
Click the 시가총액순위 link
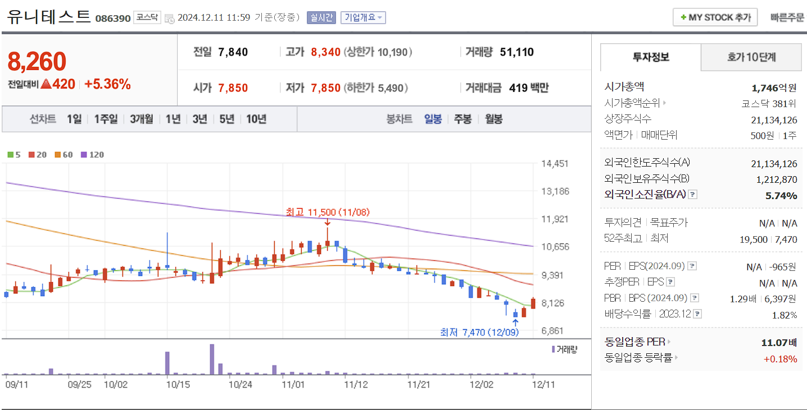[x=632, y=103]
